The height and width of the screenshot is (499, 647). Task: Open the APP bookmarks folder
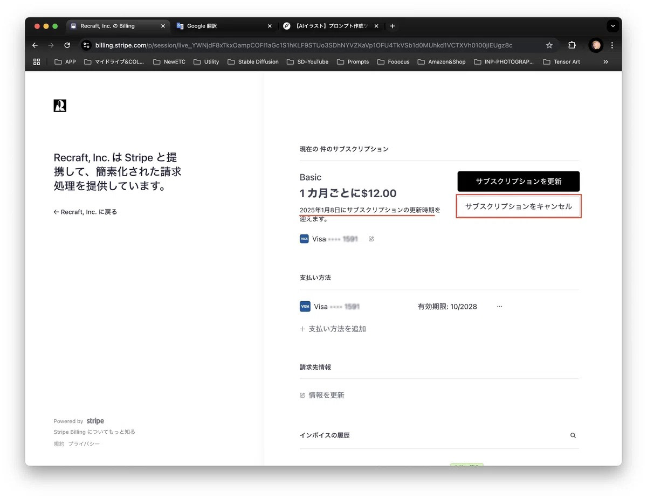coord(65,62)
